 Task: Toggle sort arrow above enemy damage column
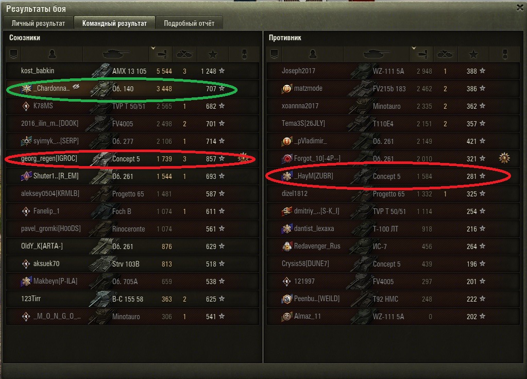coord(414,48)
